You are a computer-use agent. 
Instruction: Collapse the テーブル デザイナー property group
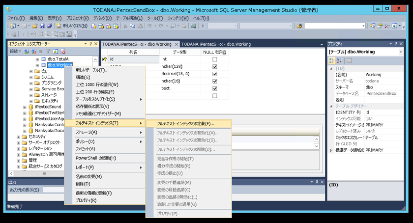pos(331,106)
